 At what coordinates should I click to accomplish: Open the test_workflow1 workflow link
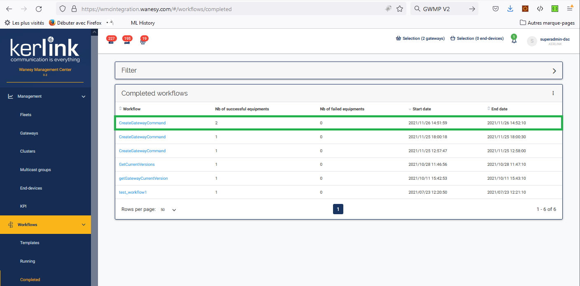click(x=133, y=192)
